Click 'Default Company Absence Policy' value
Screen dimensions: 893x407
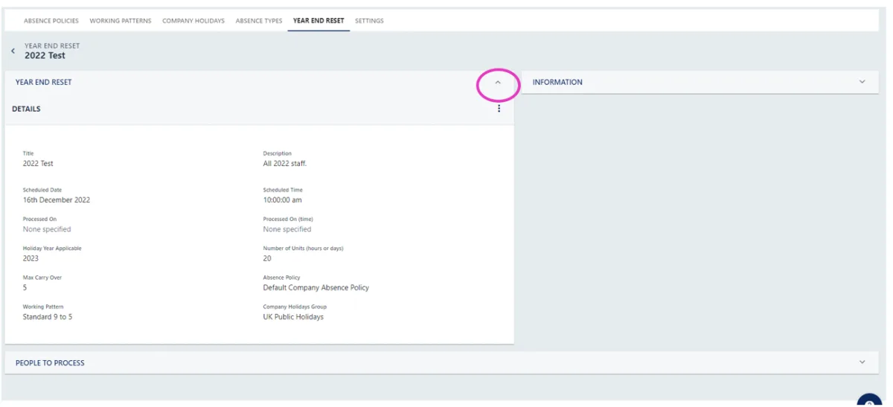tap(316, 287)
